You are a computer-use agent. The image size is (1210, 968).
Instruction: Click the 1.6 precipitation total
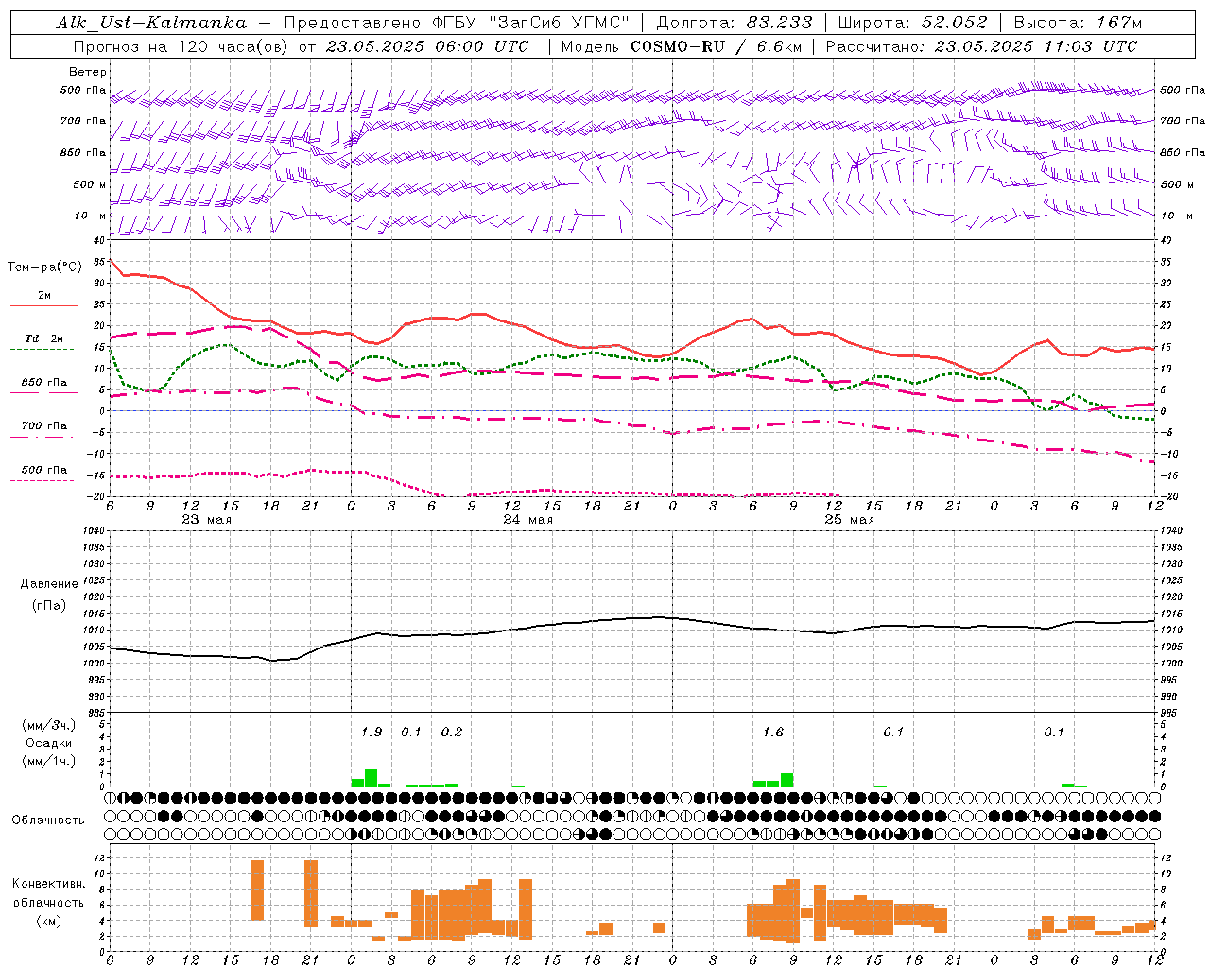(773, 733)
